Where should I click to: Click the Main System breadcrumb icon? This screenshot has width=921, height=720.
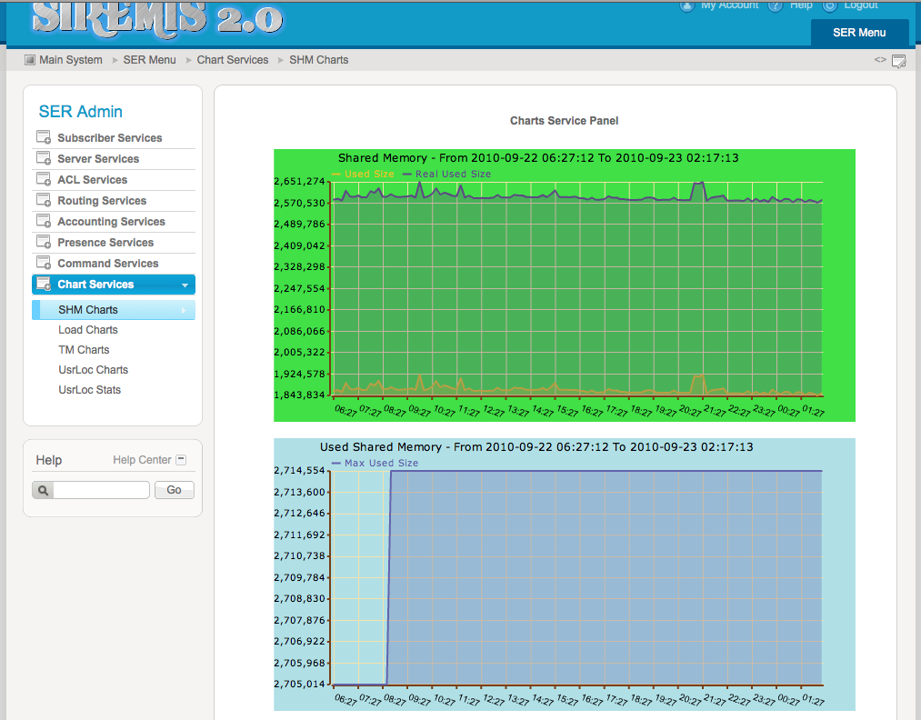point(29,60)
